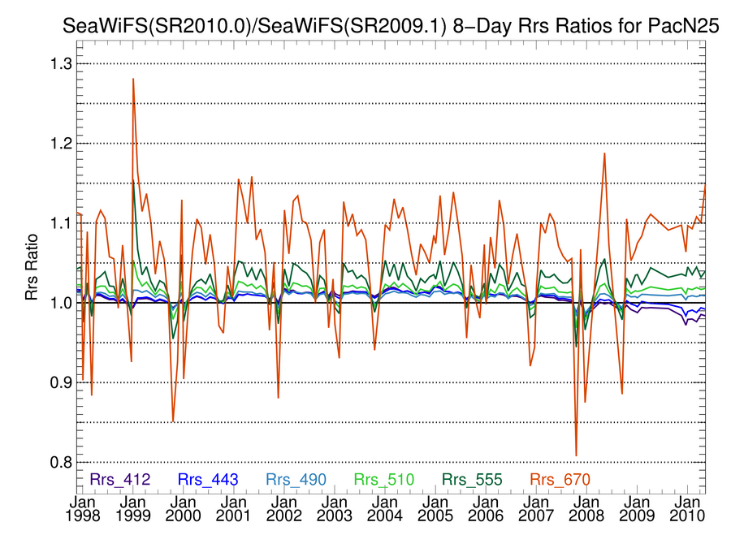The height and width of the screenshot is (548, 731).
Task: Click the Rrs_412 legend label
Action: [120, 480]
